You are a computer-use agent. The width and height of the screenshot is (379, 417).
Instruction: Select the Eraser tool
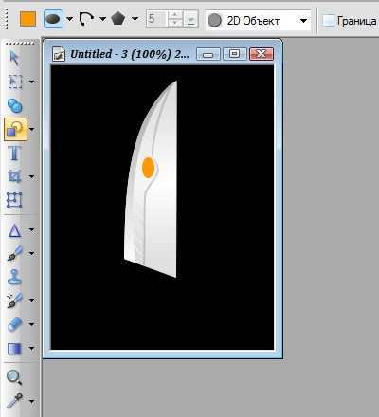(x=14, y=324)
